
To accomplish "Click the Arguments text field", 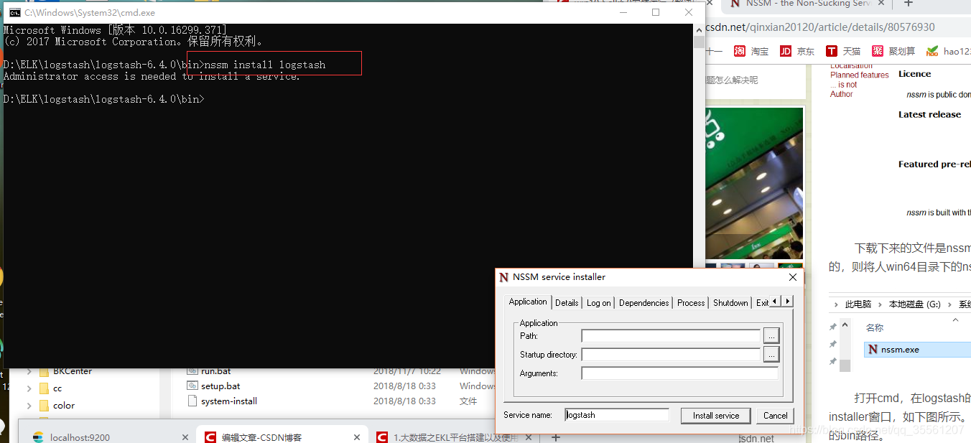I will click(679, 373).
